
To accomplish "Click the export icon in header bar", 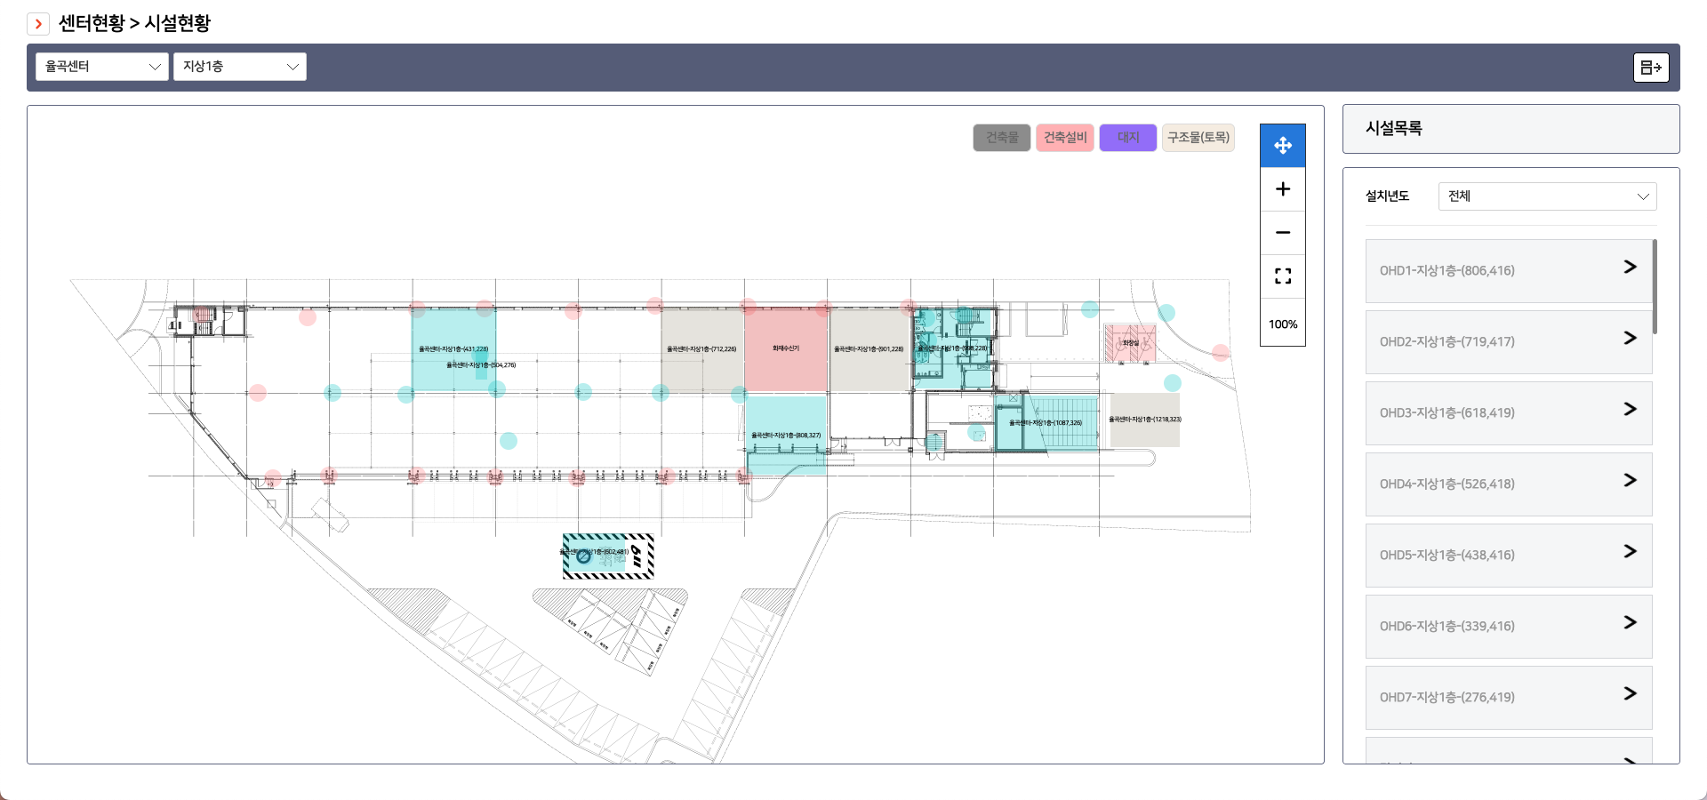I will click(1650, 68).
